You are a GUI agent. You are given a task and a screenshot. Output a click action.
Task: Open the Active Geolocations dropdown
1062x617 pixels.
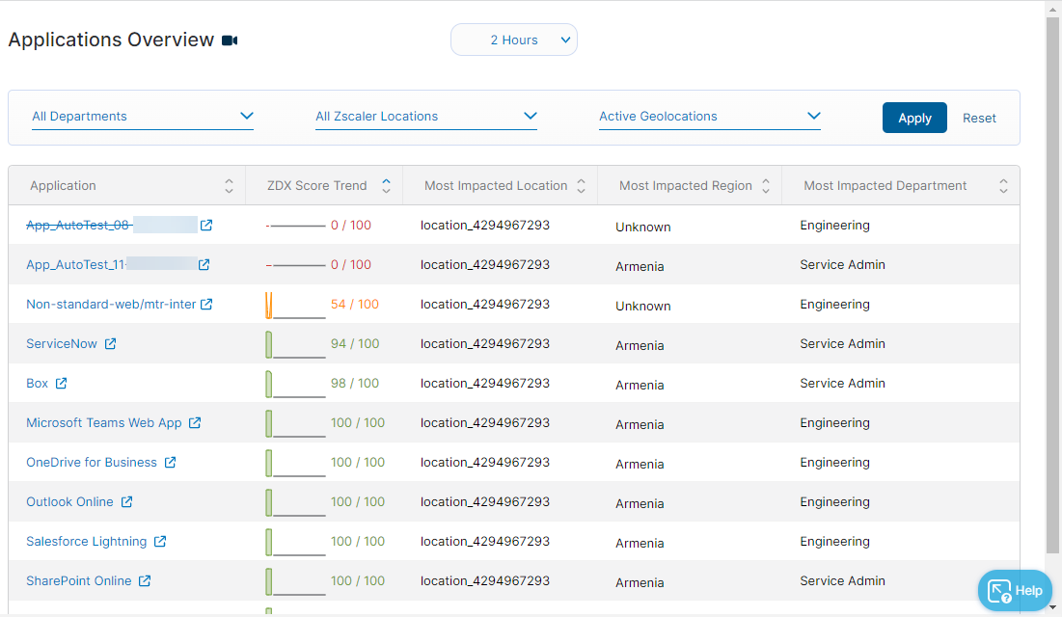pos(710,117)
